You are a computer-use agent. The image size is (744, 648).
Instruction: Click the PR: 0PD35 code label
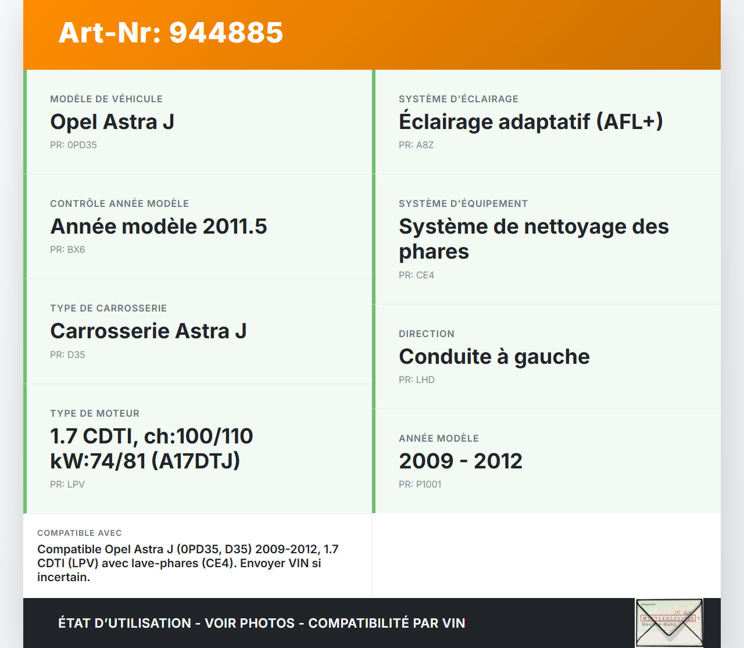pyautogui.click(x=73, y=145)
